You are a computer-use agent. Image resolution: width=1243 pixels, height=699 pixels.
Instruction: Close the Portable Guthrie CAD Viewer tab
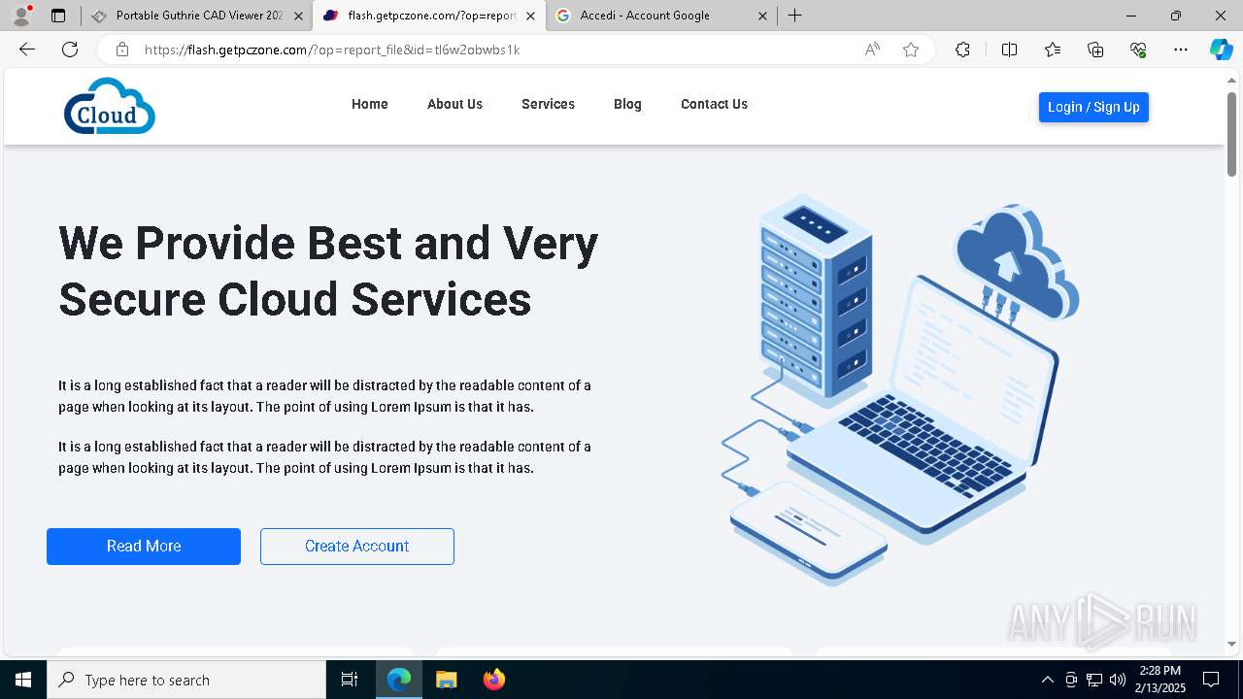pos(298,16)
